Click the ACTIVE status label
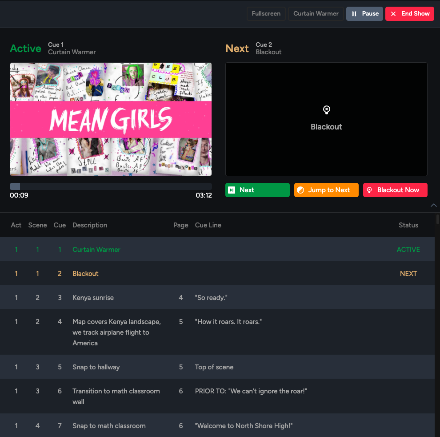Viewport: 440px width, 437px height. (x=408, y=249)
